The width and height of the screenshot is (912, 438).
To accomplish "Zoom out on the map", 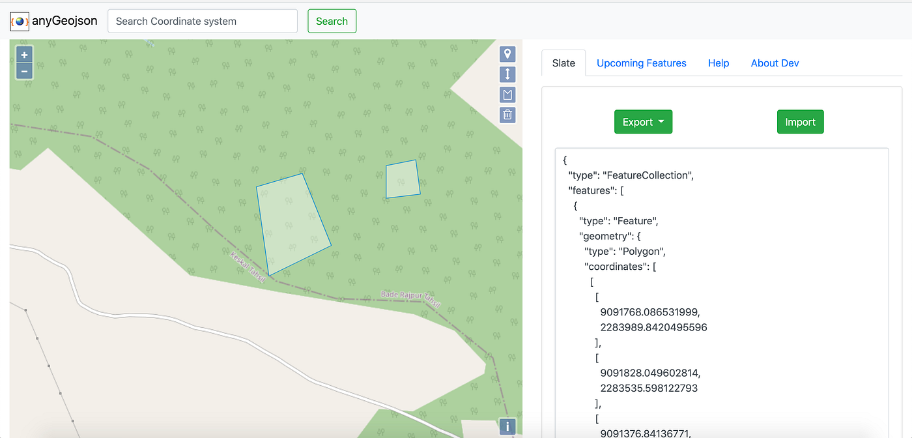I will coord(24,71).
